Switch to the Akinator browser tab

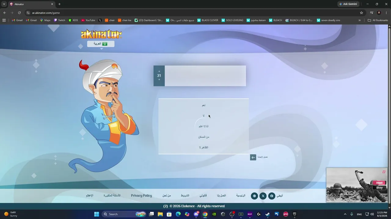pyautogui.click(x=32, y=4)
